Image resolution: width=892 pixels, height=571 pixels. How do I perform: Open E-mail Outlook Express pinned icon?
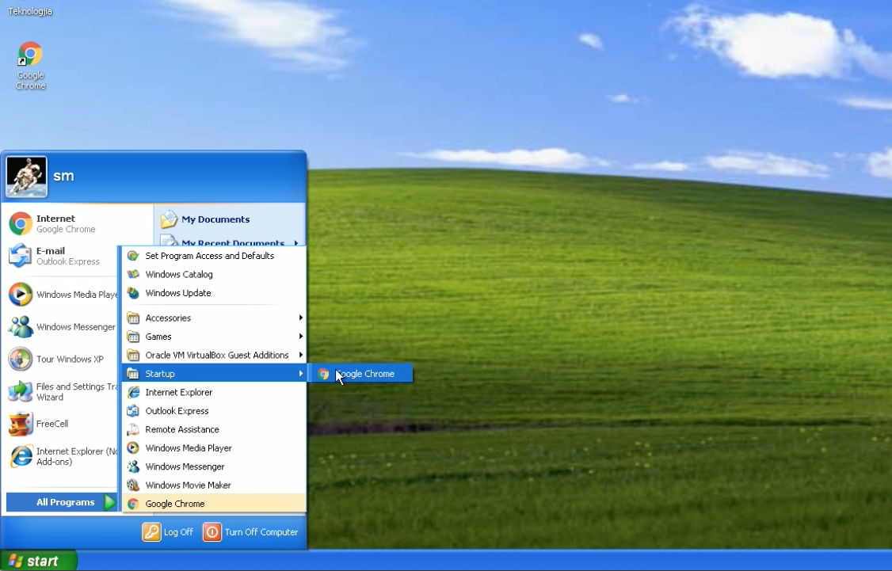pyautogui.click(x=21, y=256)
